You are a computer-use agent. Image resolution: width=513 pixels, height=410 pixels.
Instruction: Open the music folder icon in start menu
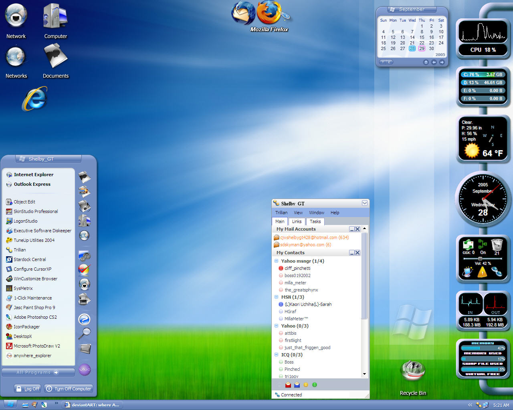coord(85,206)
